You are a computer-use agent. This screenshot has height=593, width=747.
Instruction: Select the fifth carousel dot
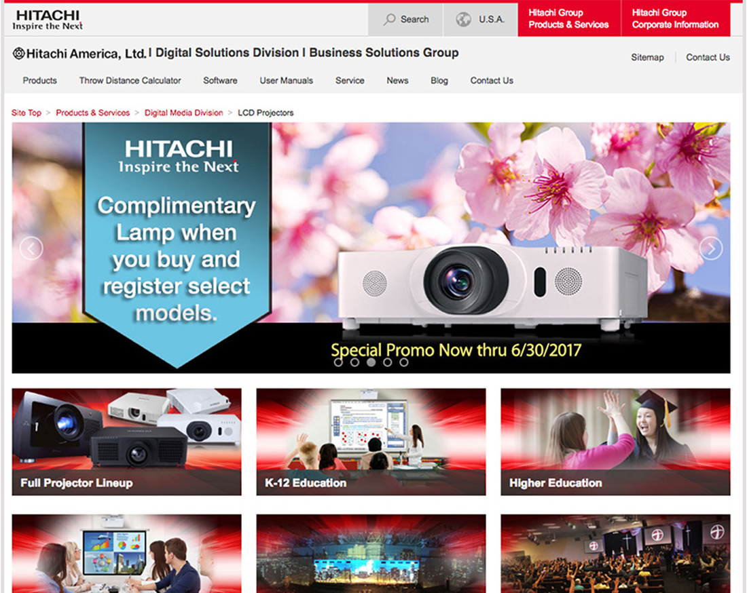pyautogui.click(x=404, y=362)
